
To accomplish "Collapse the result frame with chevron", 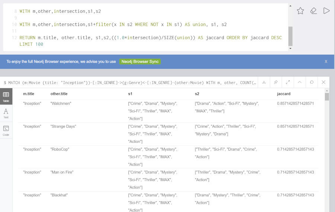I will coord(300,82).
